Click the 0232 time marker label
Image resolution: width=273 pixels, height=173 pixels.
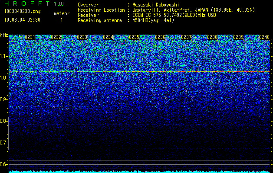click(56, 37)
